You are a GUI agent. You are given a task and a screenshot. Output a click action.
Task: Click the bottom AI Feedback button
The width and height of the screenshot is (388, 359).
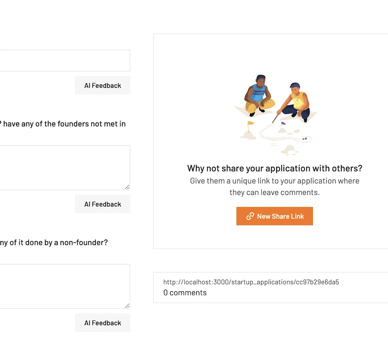102,323
